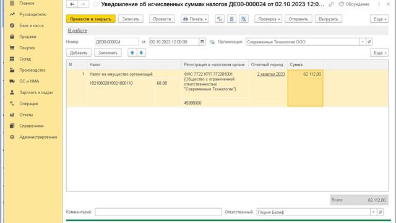The width and height of the screenshot is (396, 223).
Task: Click the Записать button
Action: click(x=131, y=19)
